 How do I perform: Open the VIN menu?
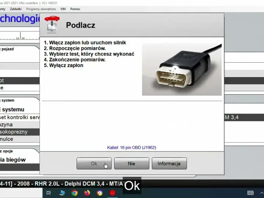(63, 9)
